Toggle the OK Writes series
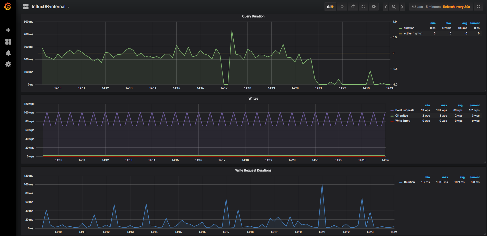This screenshot has height=236, width=487. coord(402,116)
